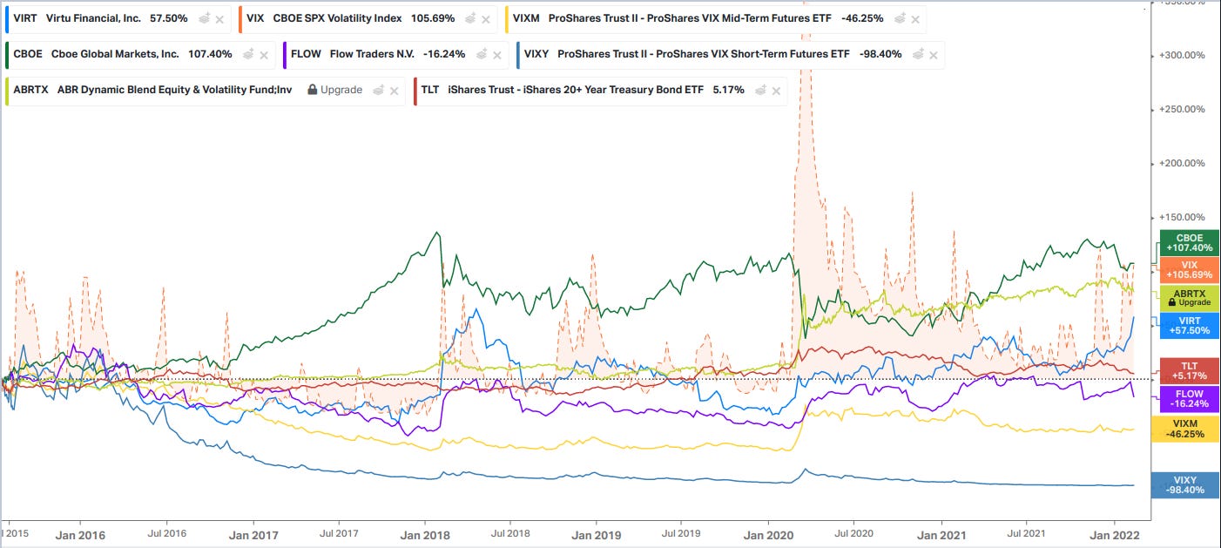
Task: Open style settings icon for VIXY series
Action: point(918,54)
